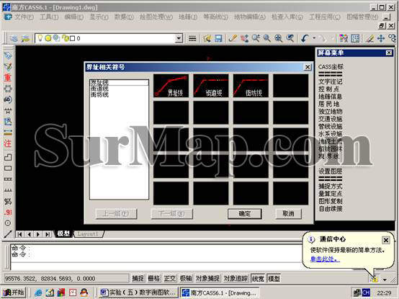Select 交通设施 in the screen menu
399x299 pixels.
coord(331,119)
